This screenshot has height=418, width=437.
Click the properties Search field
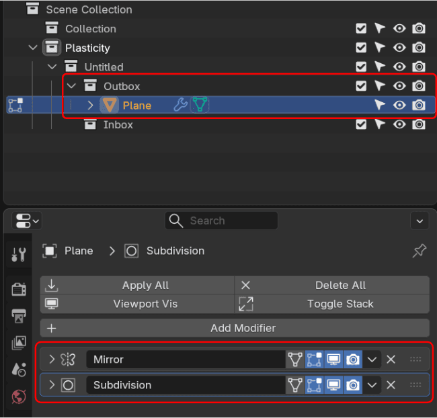pos(221,220)
